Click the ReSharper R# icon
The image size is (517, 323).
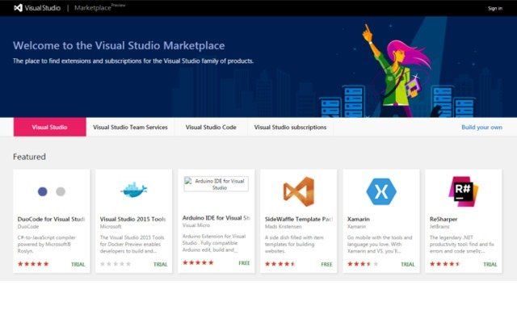coord(463,191)
